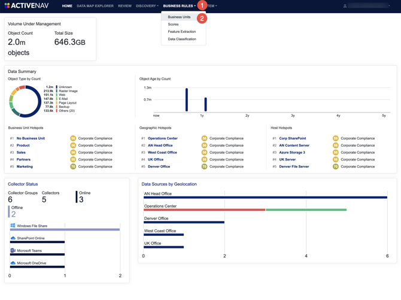Click Unknown legend color swatch

(x=56, y=87)
